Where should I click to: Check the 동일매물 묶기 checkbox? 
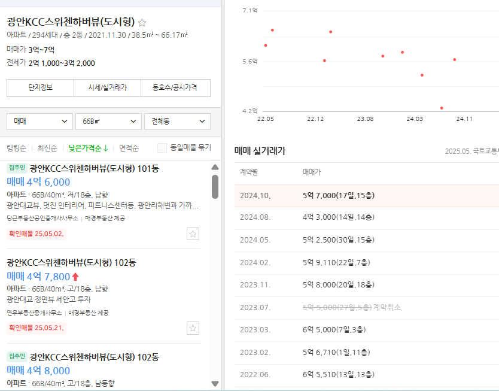(x=162, y=148)
